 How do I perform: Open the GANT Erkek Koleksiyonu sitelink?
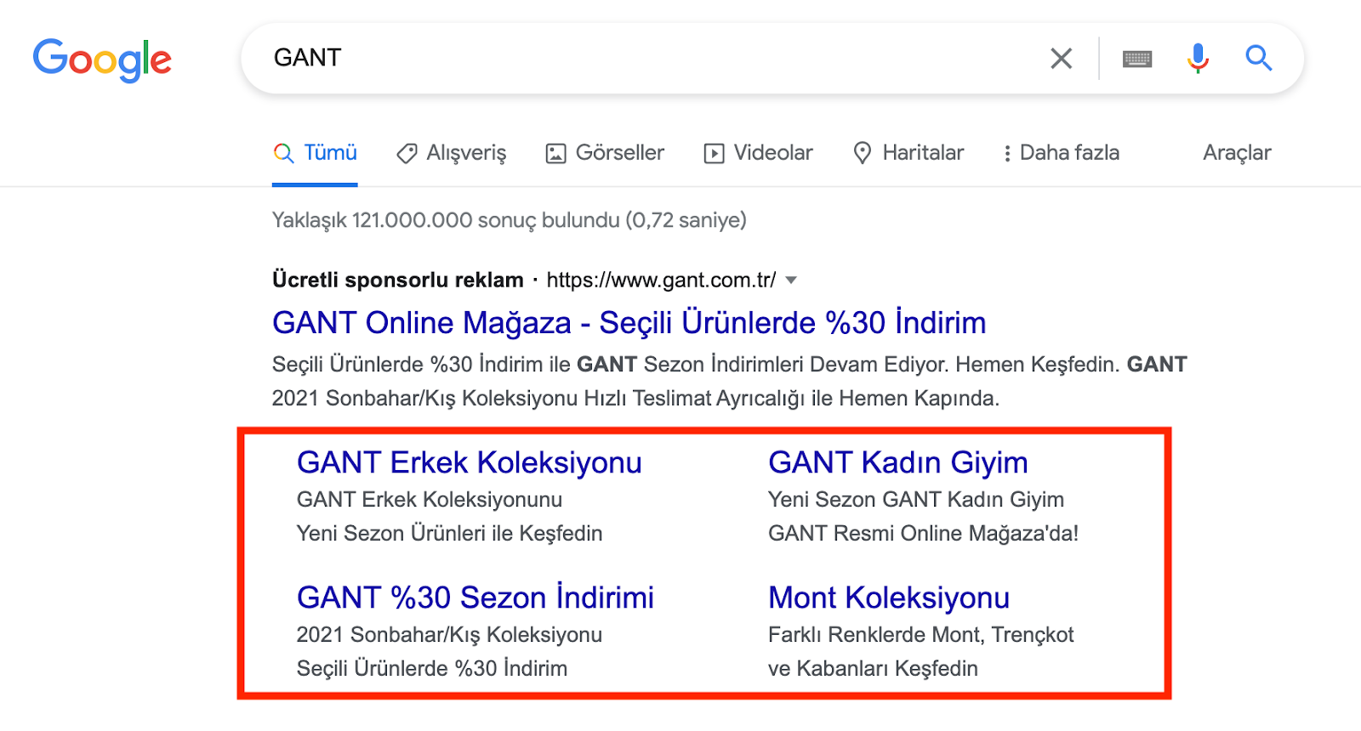pyautogui.click(x=470, y=462)
